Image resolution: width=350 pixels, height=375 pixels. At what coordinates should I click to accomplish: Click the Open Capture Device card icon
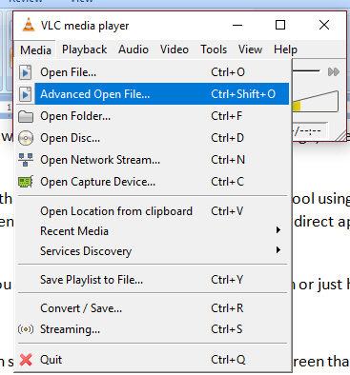click(26, 182)
